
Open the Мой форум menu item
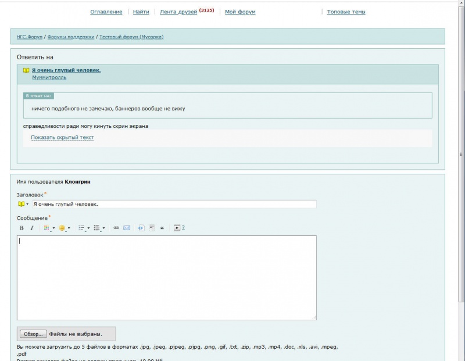click(240, 12)
